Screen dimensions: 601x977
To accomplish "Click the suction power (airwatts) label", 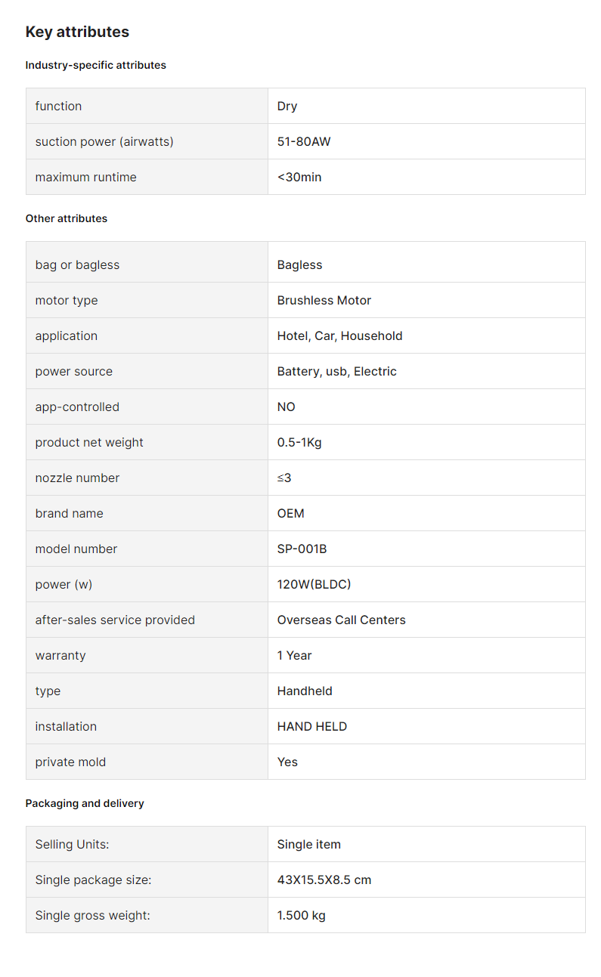I will (x=104, y=141).
